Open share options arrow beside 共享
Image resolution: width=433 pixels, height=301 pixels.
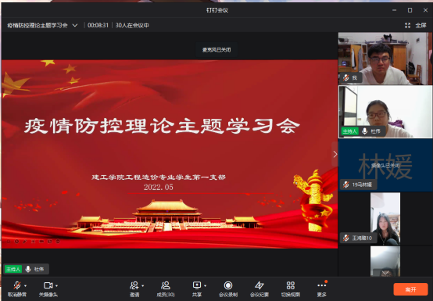point(206,286)
